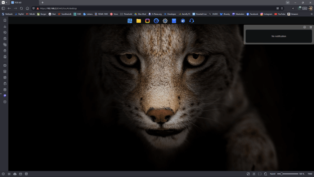Open the YouTube bookmark
Viewport: 314px width, 177px height.
point(280,14)
